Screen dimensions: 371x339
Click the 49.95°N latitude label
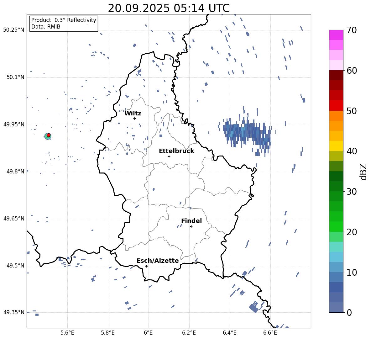[x=14, y=124]
